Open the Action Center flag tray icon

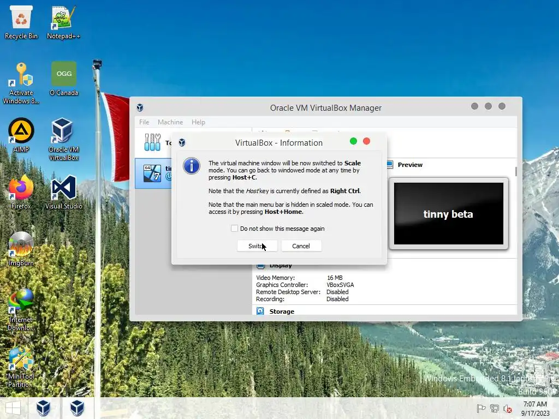tap(481, 408)
